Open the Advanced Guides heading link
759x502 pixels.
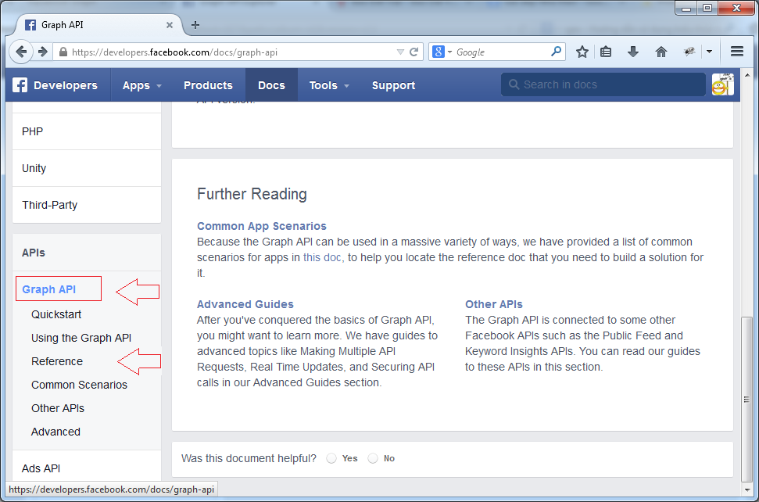(245, 304)
